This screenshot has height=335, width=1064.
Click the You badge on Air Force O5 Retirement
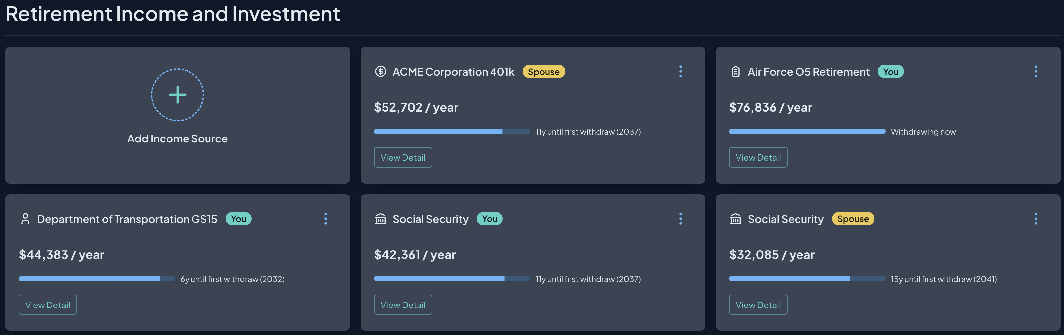tap(891, 71)
